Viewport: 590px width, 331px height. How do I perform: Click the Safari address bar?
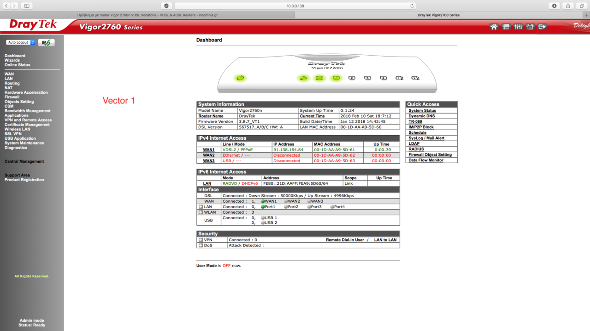click(295, 6)
